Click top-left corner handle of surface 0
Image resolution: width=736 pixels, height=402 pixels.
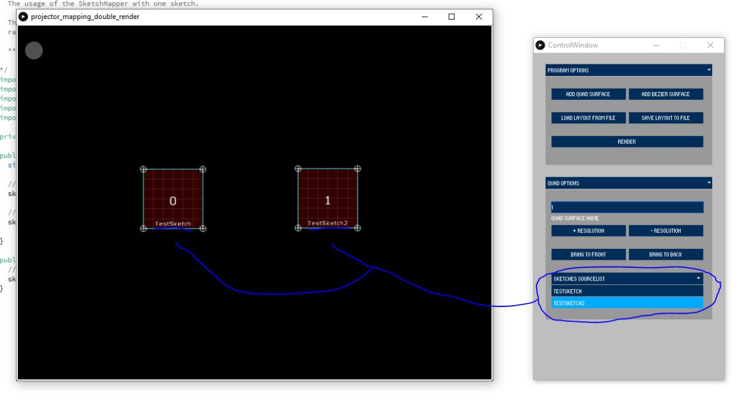[x=144, y=169]
